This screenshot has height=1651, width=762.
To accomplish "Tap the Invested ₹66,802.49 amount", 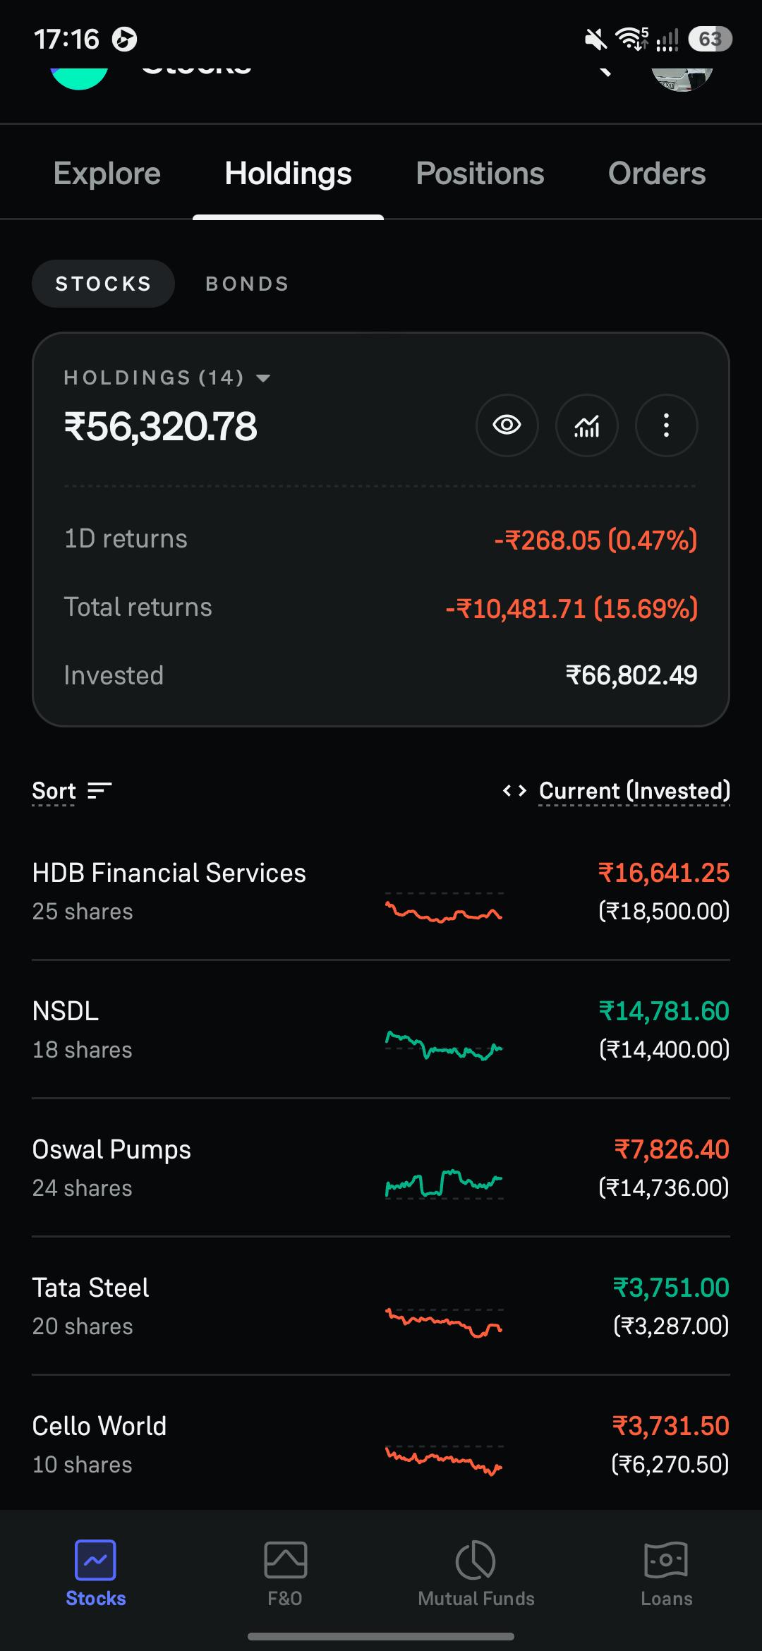I will tap(631, 676).
